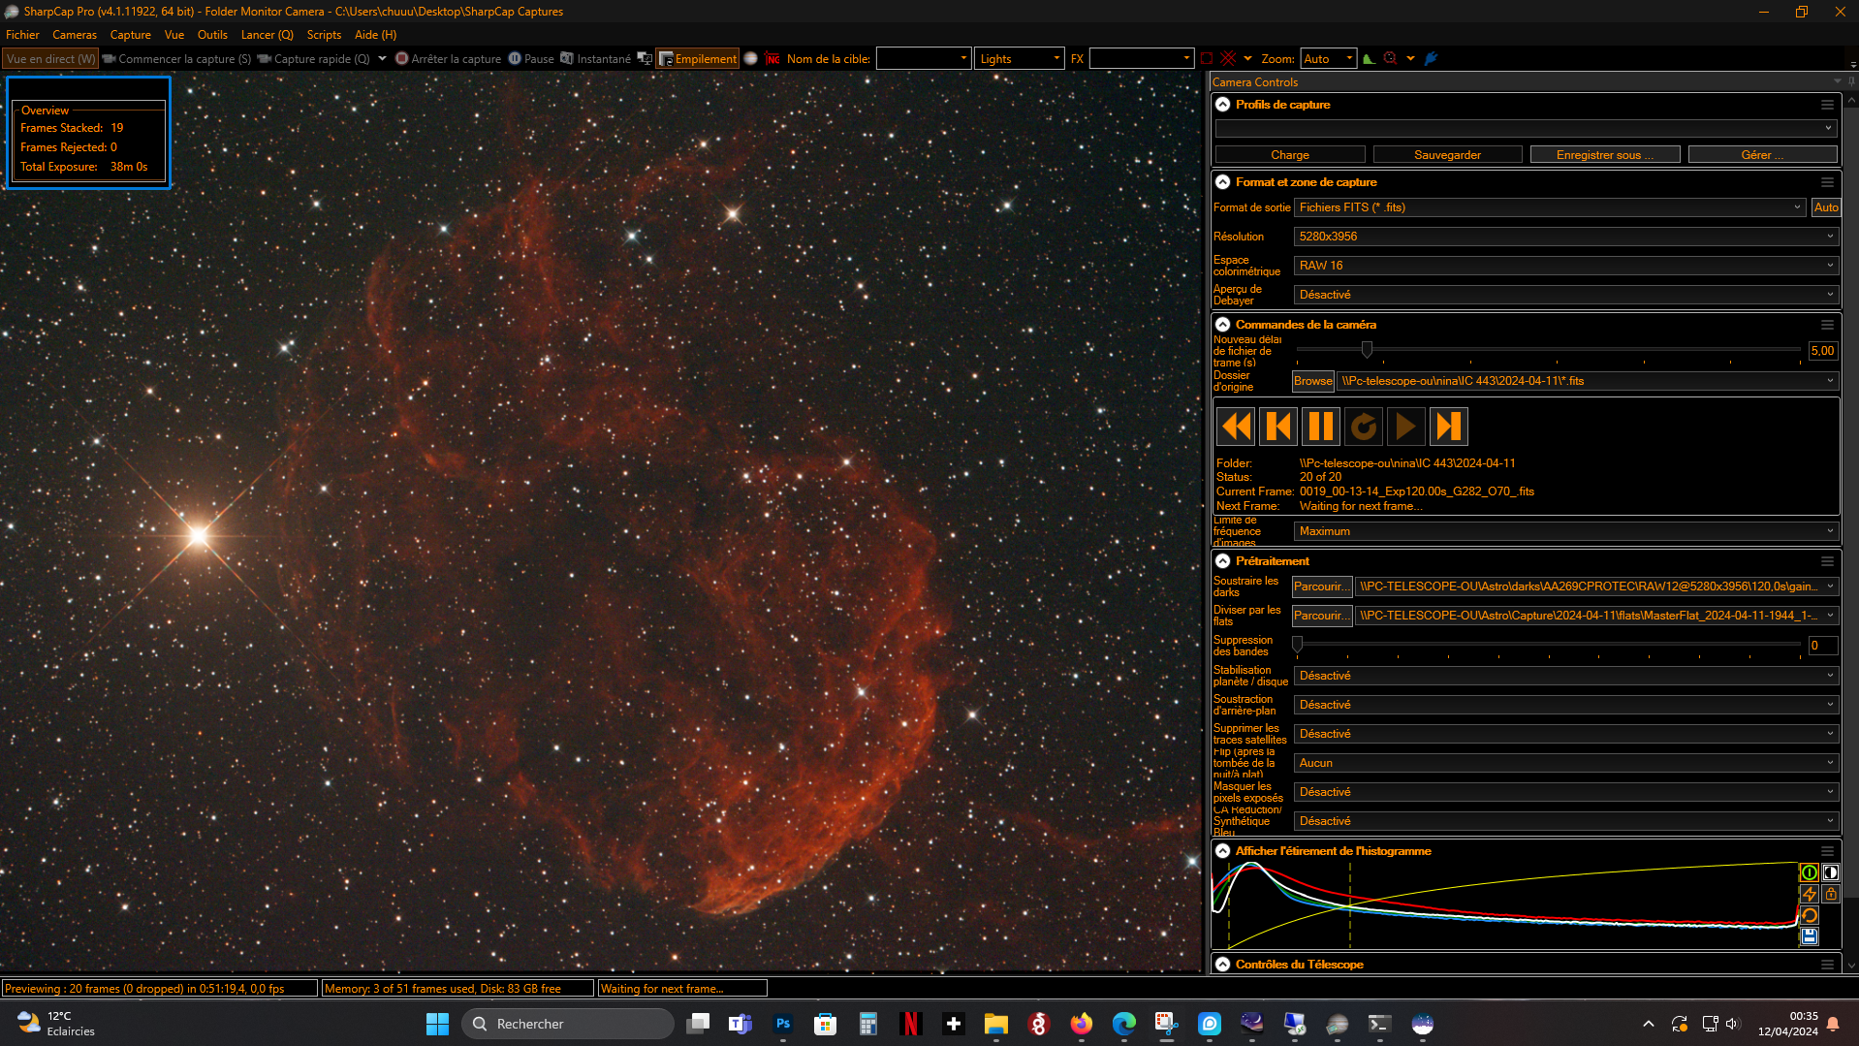This screenshot has width=1859, height=1046.
Task: Click the monitor icon before Empilement
Action: click(x=645, y=59)
